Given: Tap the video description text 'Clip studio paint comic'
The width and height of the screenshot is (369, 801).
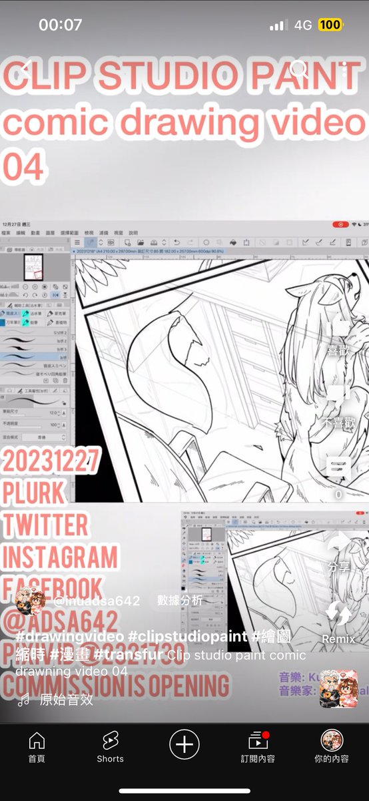Looking at the screenshot, I should pos(236,654).
